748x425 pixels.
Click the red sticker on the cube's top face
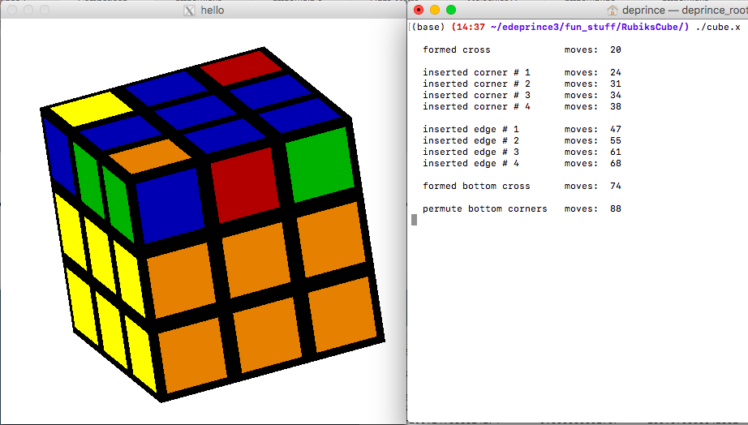(242, 67)
